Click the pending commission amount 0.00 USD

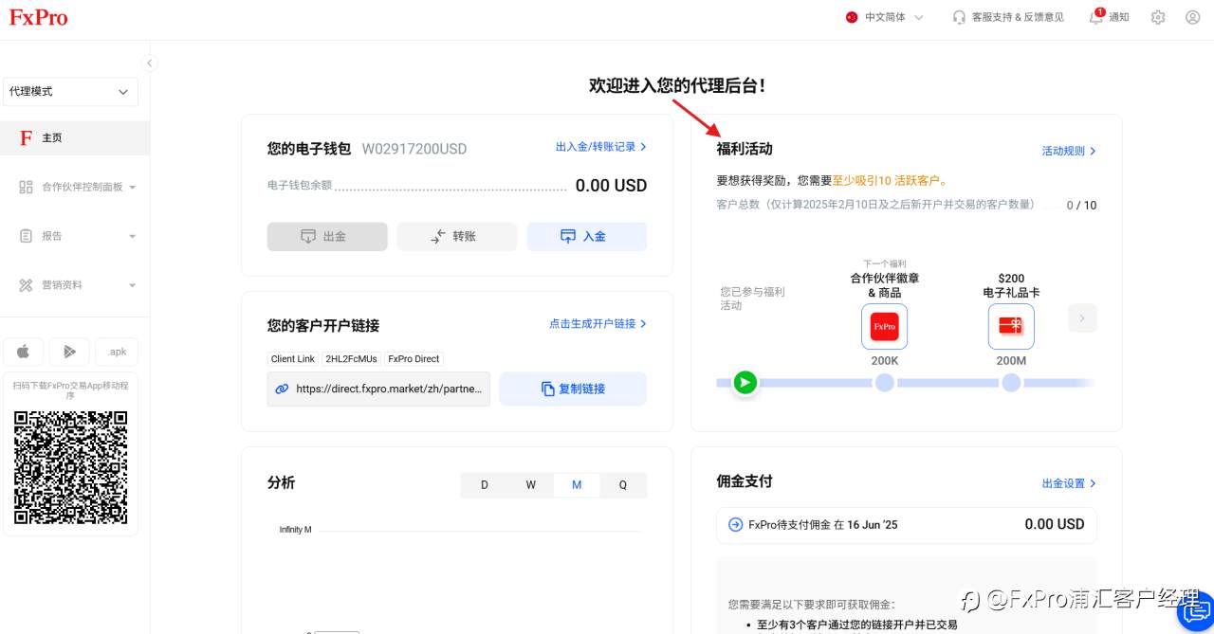click(x=1055, y=524)
